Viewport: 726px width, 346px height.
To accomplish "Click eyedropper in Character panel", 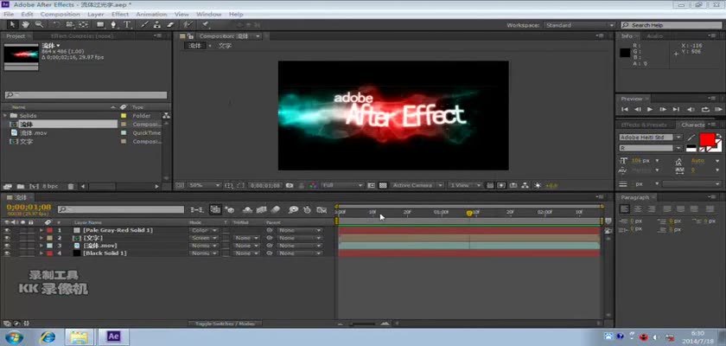I will coord(691,138).
